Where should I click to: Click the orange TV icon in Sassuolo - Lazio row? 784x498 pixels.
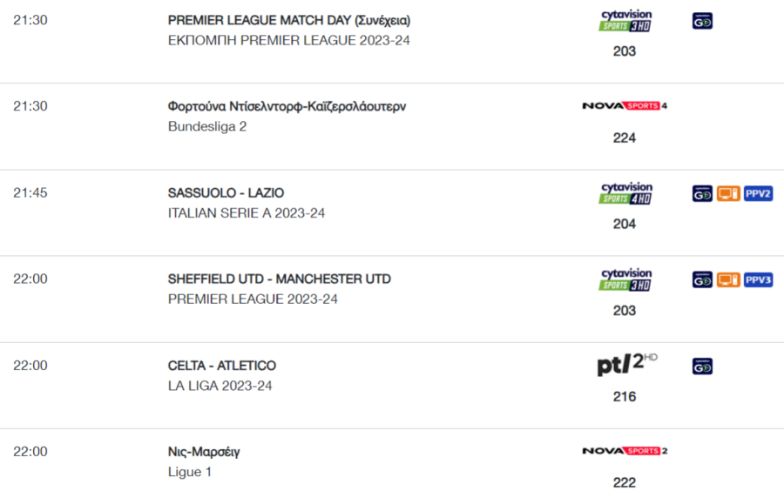click(728, 193)
